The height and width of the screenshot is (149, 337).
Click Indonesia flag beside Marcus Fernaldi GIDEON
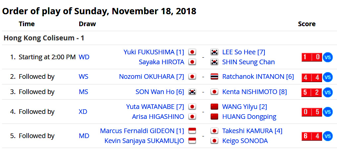[192, 131]
